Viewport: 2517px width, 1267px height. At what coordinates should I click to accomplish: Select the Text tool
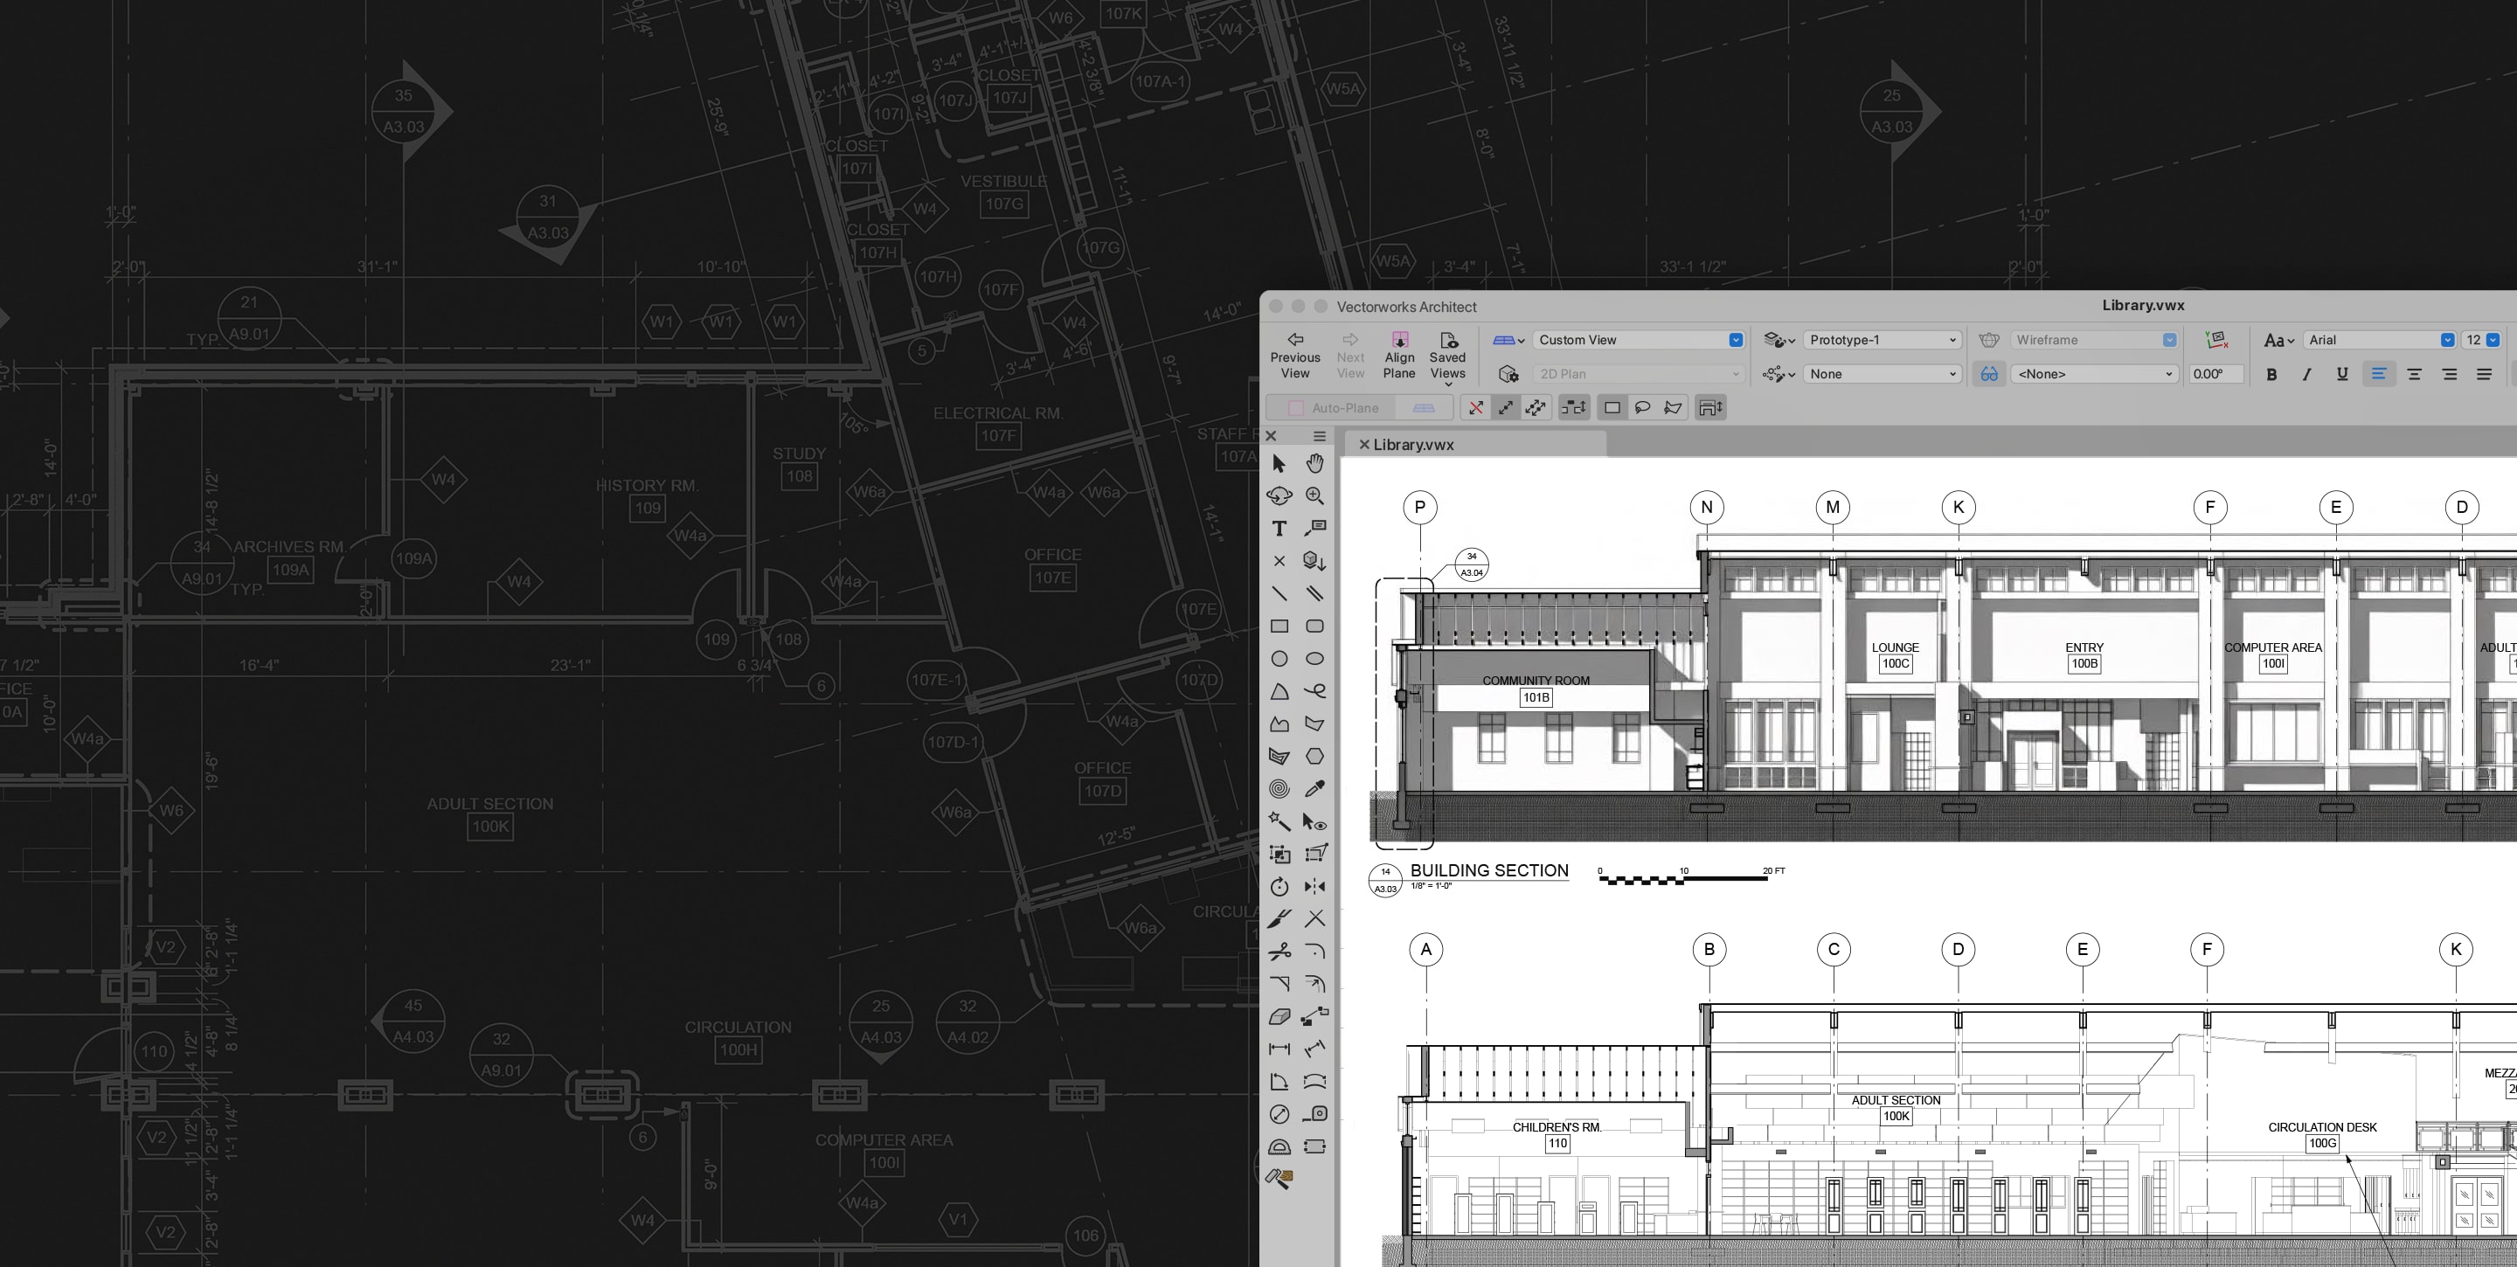tap(1279, 529)
